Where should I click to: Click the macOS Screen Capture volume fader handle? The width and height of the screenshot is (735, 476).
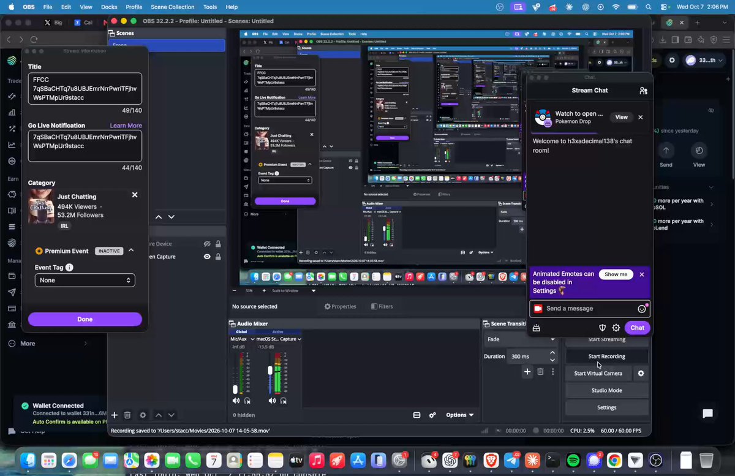tap(270, 371)
